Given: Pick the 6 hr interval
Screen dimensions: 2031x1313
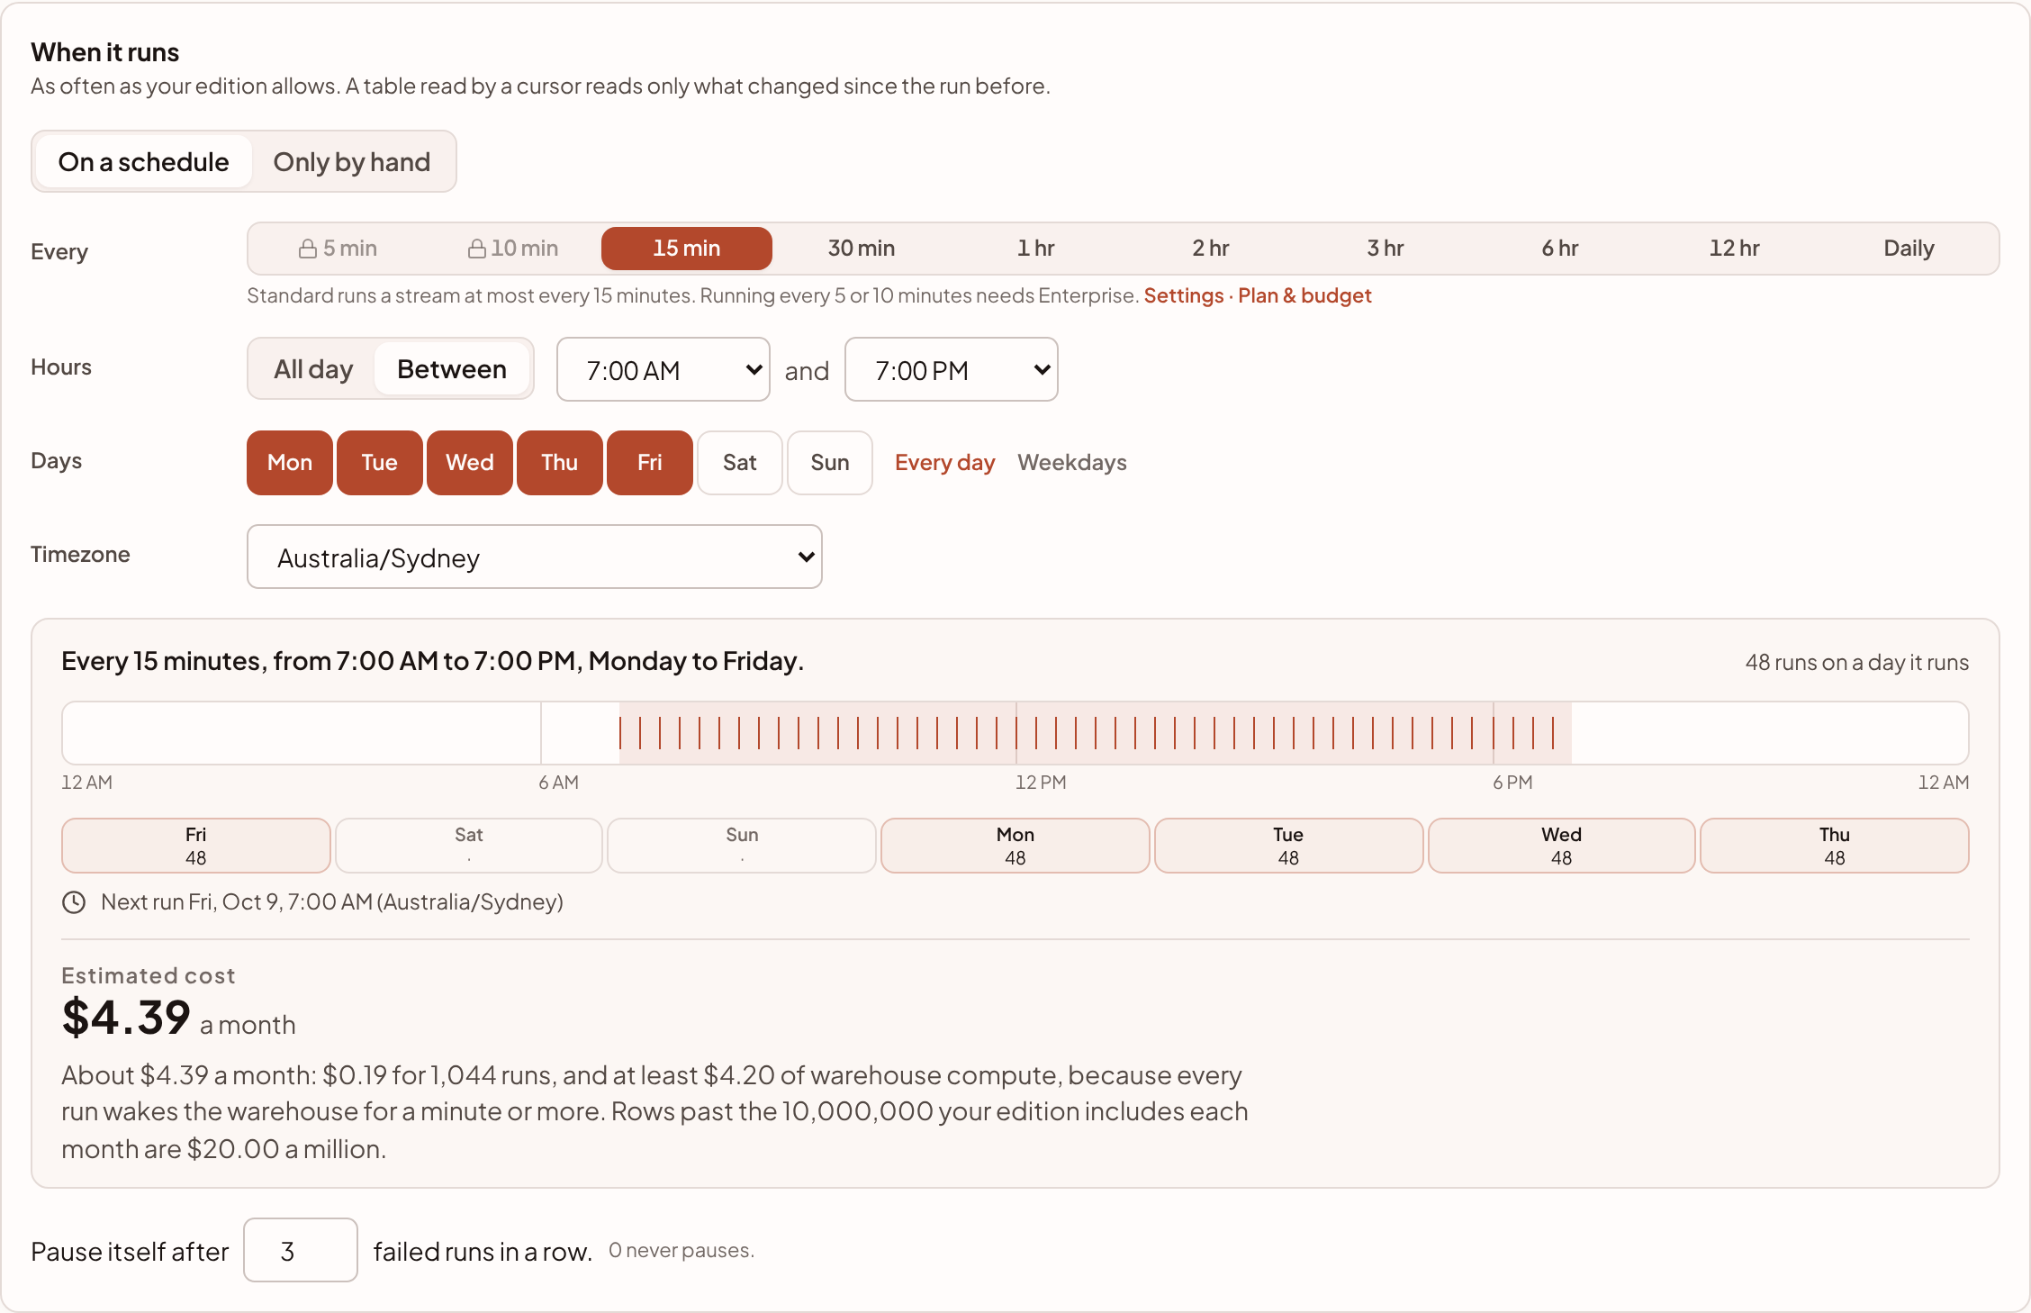Looking at the screenshot, I should 1560,249.
